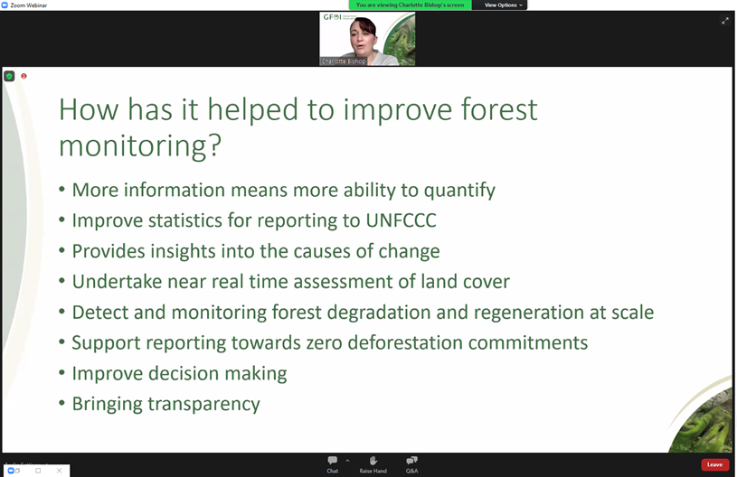
Task: Open the View Options dropdown
Action: pos(503,5)
